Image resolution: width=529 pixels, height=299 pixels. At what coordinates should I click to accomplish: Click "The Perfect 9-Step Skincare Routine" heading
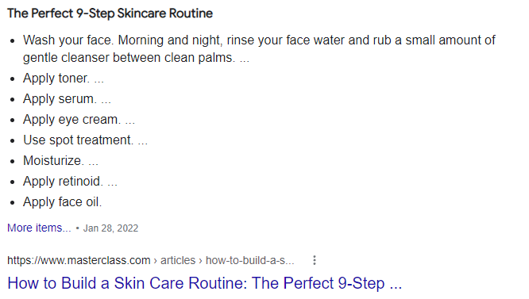point(110,13)
